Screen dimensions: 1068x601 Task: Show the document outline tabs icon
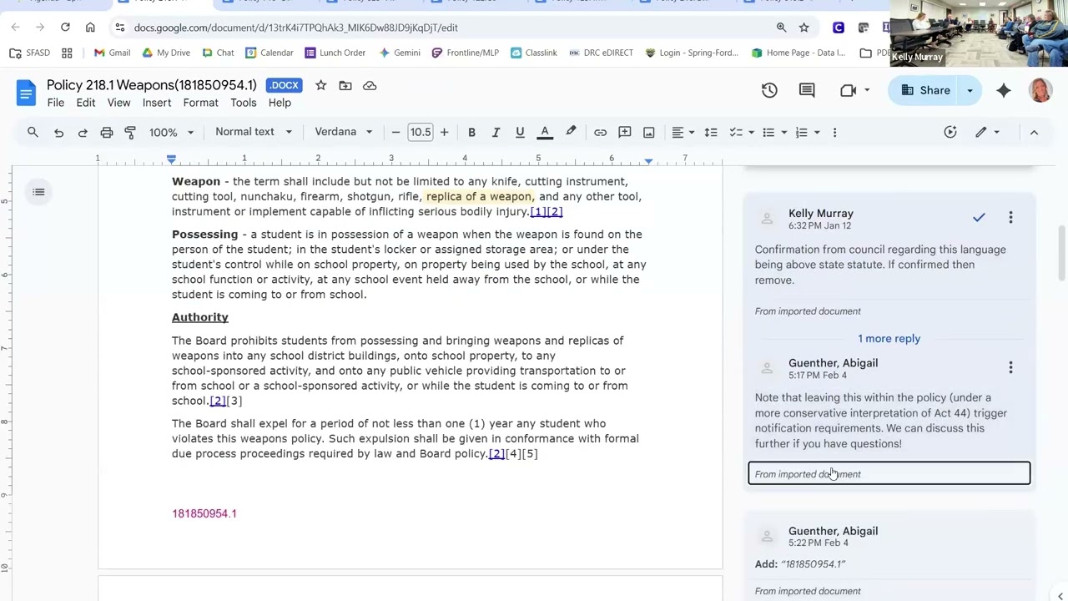38,192
